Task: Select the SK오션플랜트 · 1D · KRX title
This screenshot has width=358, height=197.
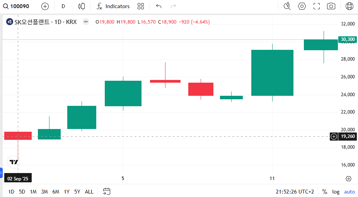Action: point(46,22)
